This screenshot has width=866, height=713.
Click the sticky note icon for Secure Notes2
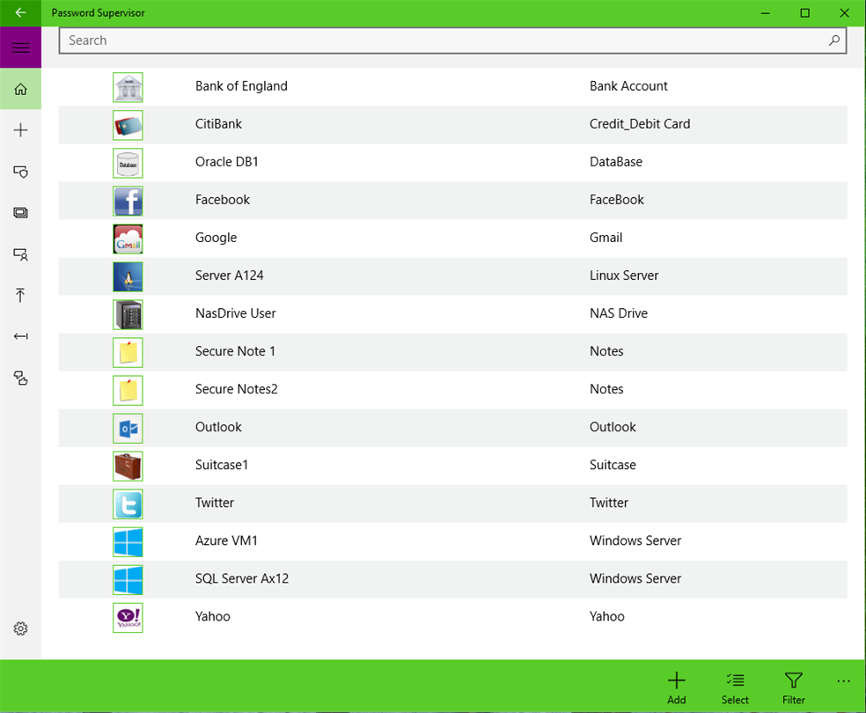tap(128, 391)
